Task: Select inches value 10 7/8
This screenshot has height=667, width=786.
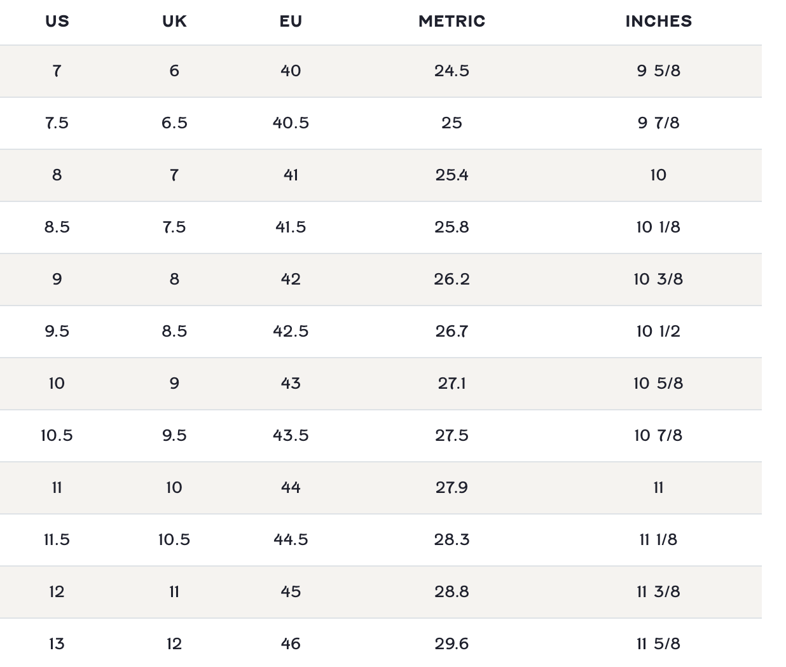Action: 658,435
